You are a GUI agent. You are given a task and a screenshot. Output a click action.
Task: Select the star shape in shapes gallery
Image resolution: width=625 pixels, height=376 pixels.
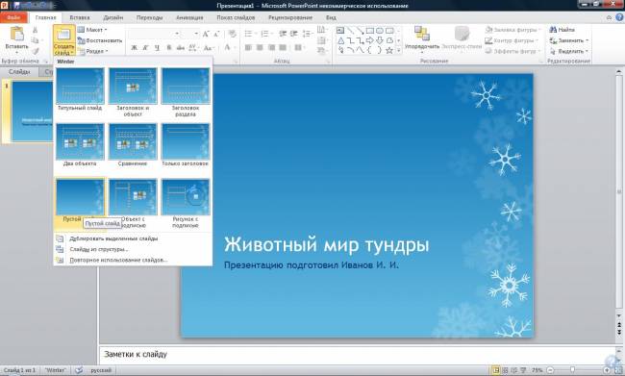pos(389,50)
